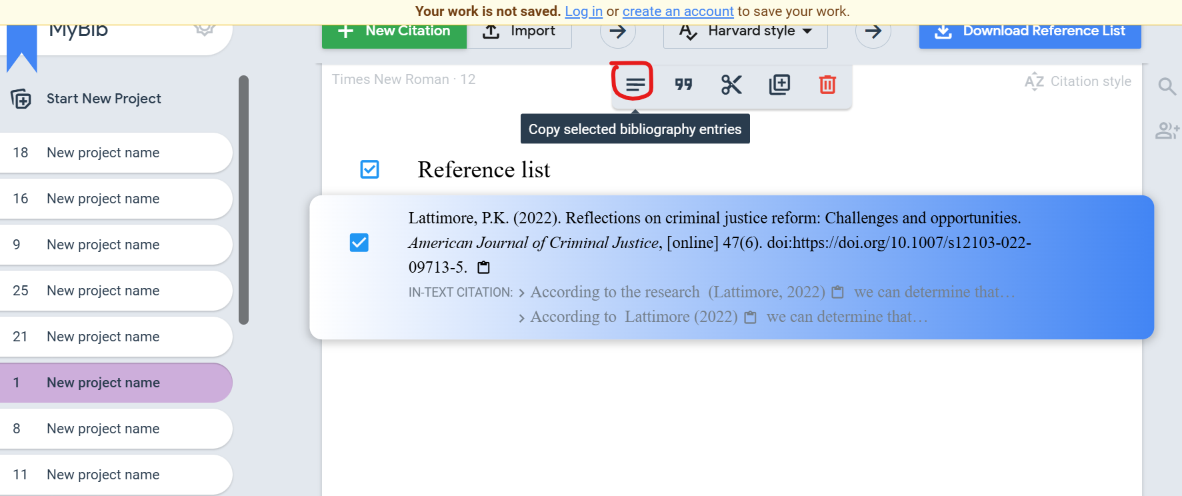Click Download Reference List button
This screenshot has width=1182, height=496.
[1030, 32]
